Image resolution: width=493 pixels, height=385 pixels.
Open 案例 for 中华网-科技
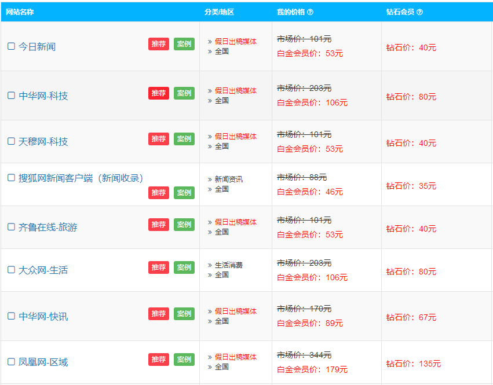coord(184,93)
